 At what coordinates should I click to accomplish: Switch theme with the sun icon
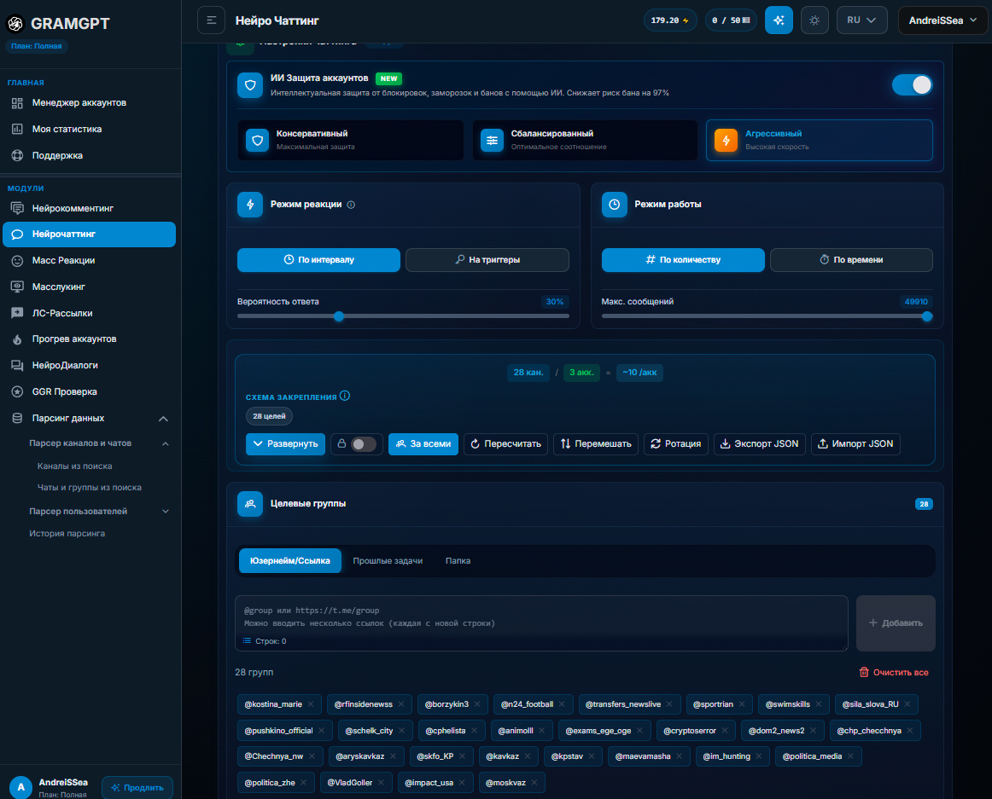pos(814,20)
